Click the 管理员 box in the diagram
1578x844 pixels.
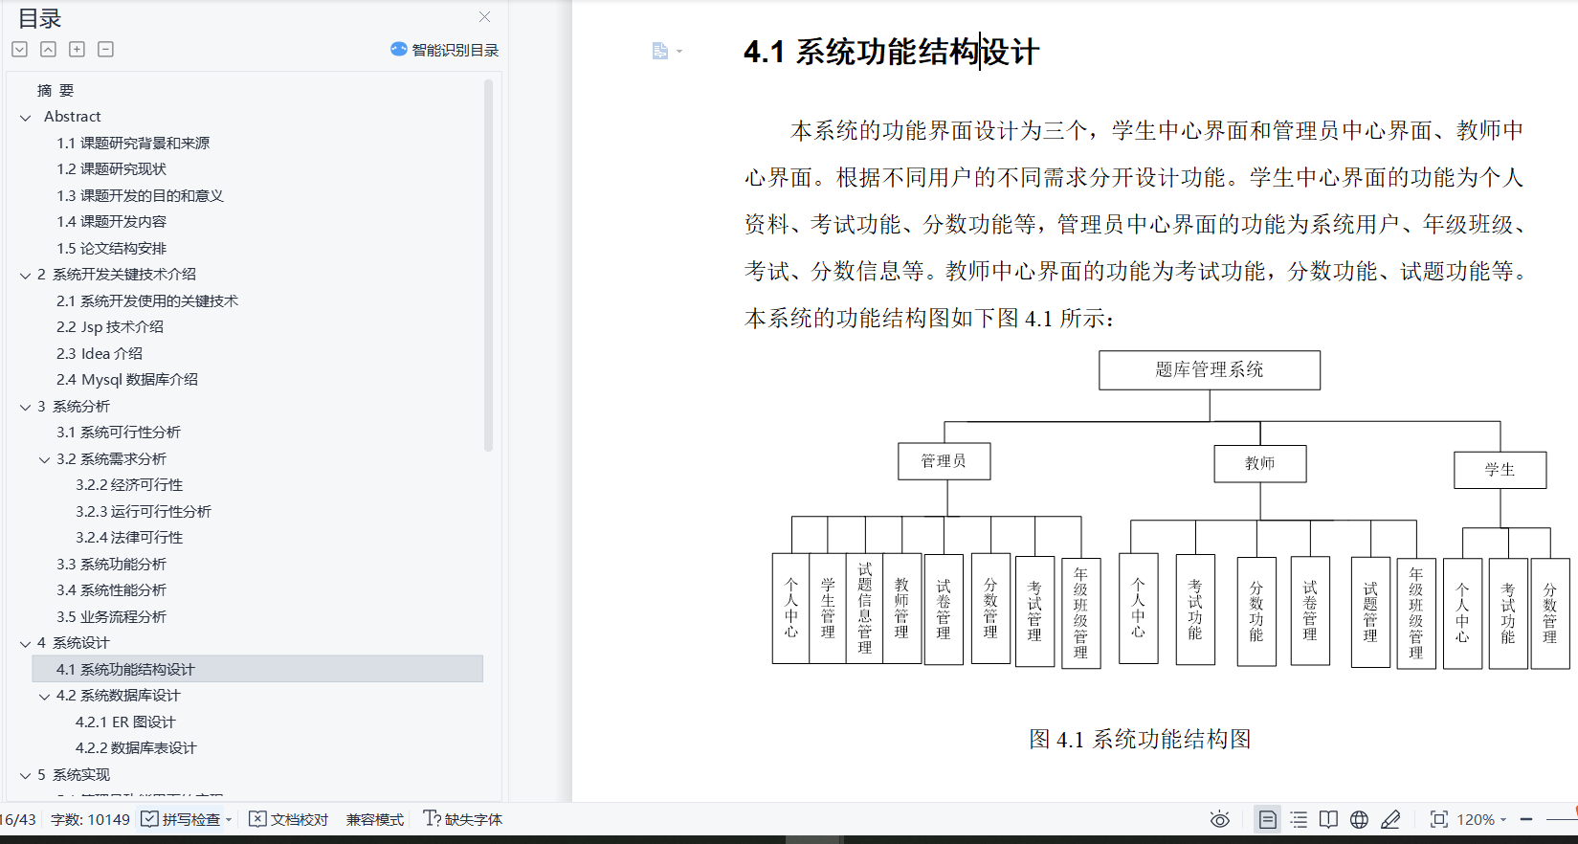(x=944, y=461)
